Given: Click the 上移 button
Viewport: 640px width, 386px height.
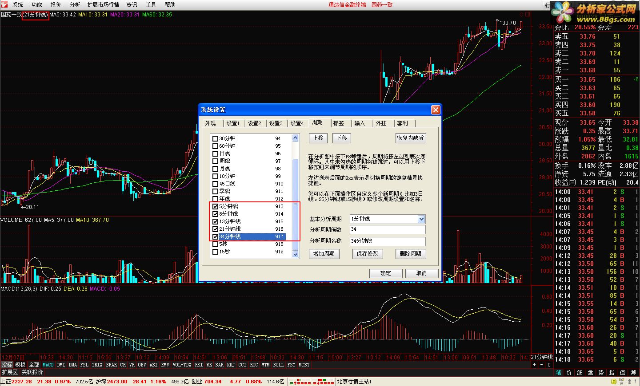Looking at the screenshot, I should pyautogui.click(x=318, y=138).
